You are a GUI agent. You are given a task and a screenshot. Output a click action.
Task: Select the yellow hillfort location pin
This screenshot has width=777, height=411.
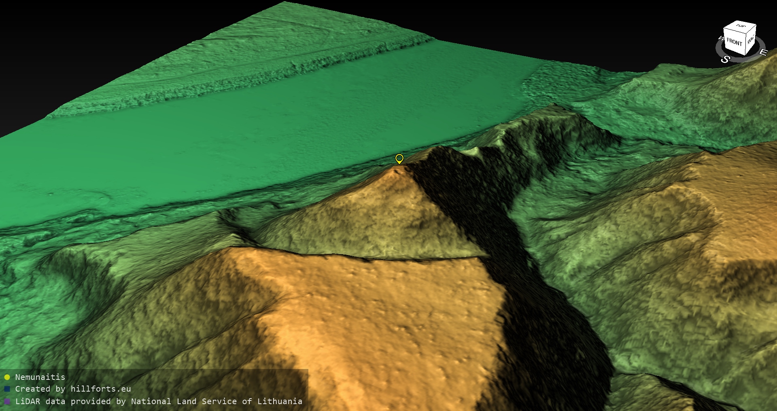click(x=399, y=158)
